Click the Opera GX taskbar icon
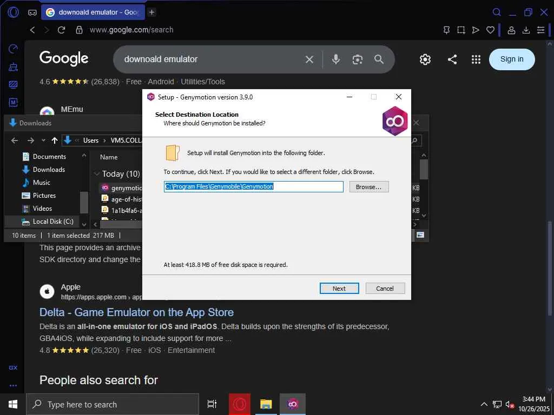 coord(240,404)
